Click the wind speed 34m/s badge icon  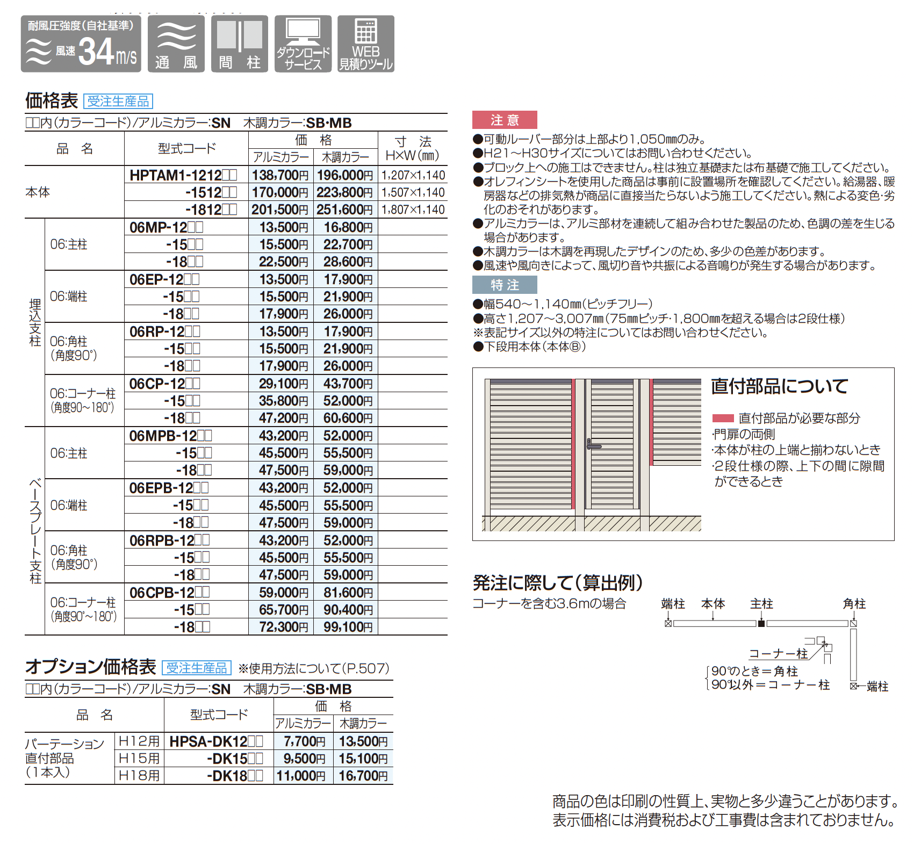[x=81, y=44]
